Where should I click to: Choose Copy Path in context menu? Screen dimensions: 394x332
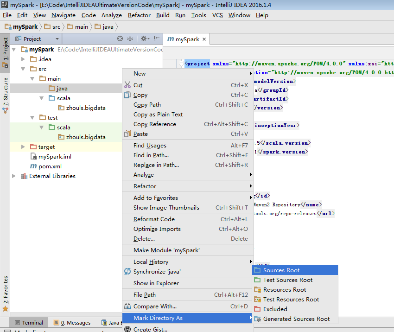coord(188,104)
